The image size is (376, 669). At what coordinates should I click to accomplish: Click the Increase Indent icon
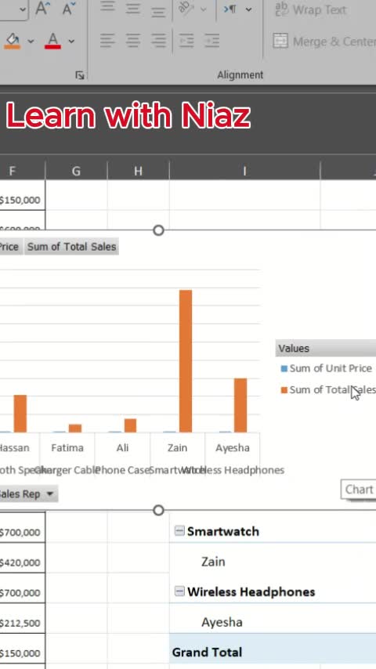[x=212, y=41]
